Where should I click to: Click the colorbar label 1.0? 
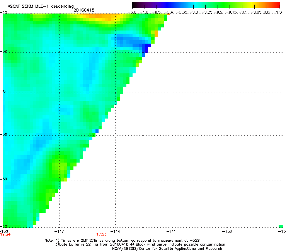(x=279, y=12)
